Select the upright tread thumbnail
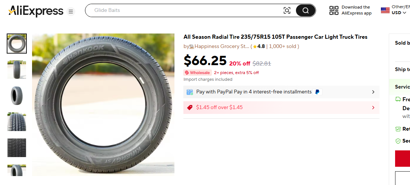This screenshot has width=410, height=185. pyautogui.click(x=17, y=70)
